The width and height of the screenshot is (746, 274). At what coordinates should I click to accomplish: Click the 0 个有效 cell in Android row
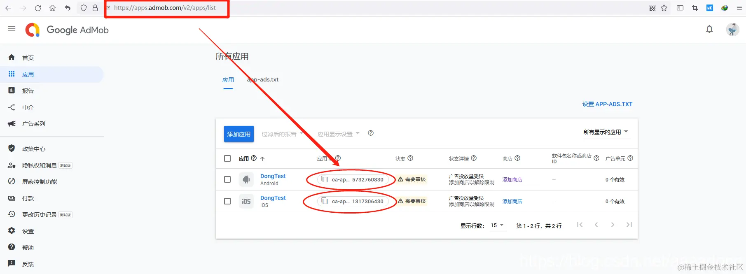[615, 180]
